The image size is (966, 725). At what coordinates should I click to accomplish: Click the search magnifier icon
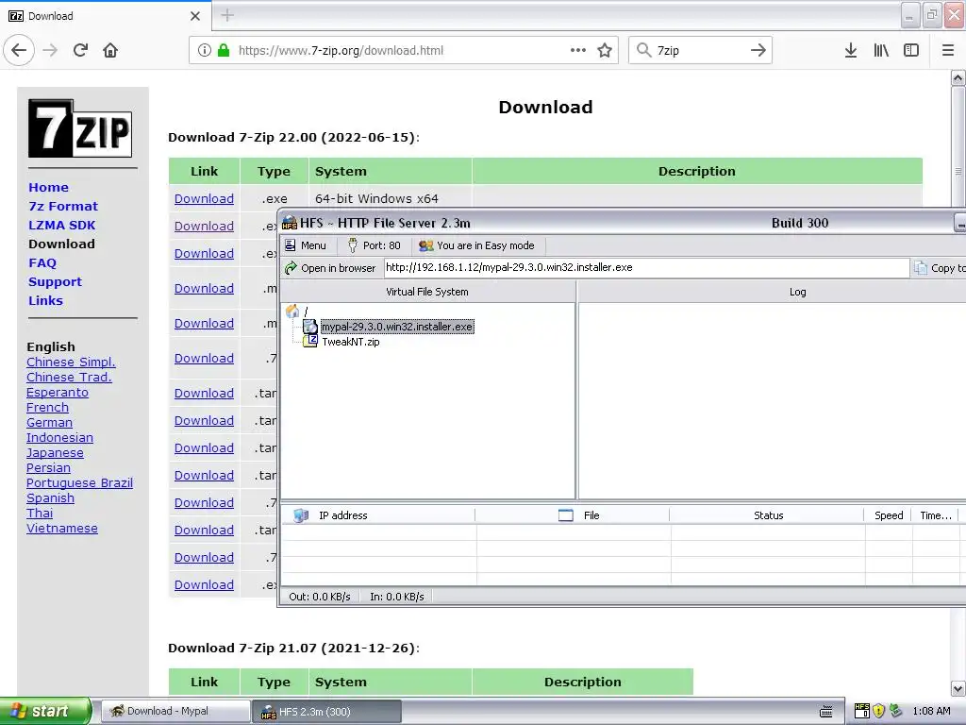(x=643, y=50)
